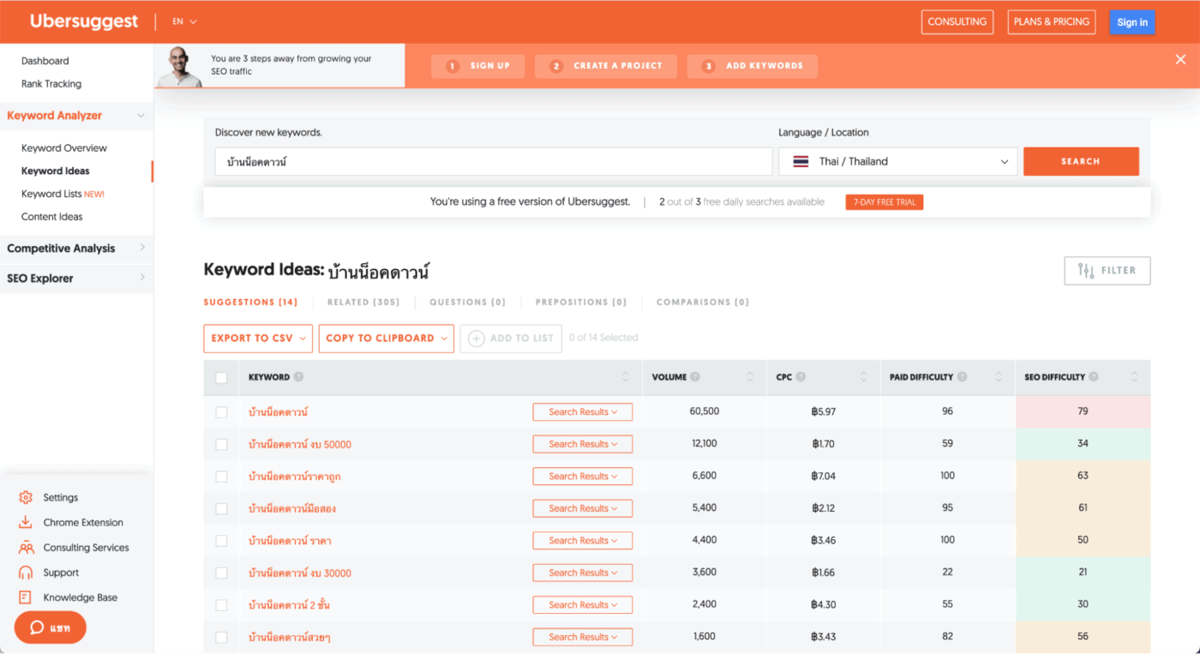Check the box for the 3,600 volume row
The height and width of the screenshot is (654, 1200).
point(221,573)
